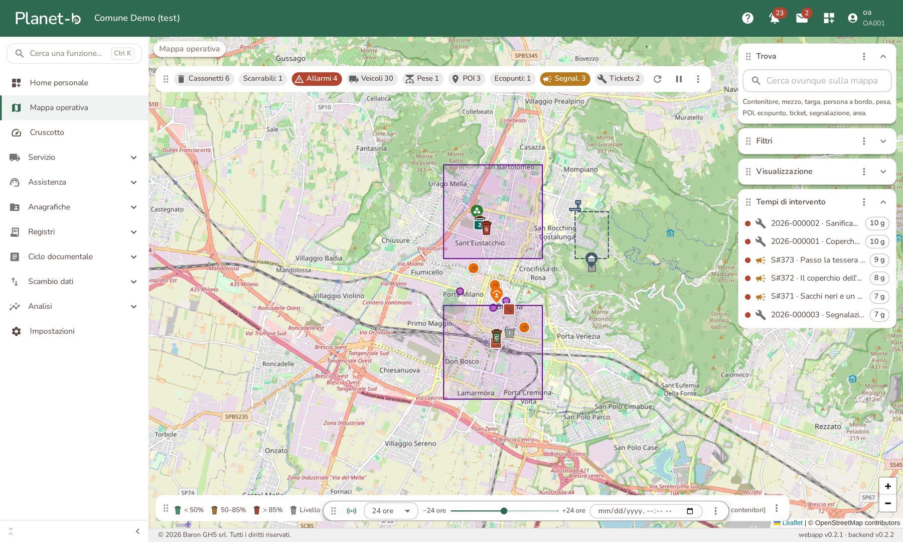Open mail inbox with 2 badge
The height and width of the screenshot is (542, 903).
802,18
